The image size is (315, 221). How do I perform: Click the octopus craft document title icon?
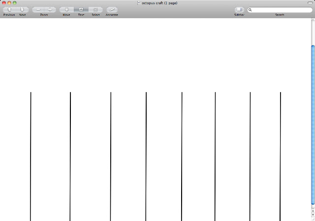tap(139, 3)
